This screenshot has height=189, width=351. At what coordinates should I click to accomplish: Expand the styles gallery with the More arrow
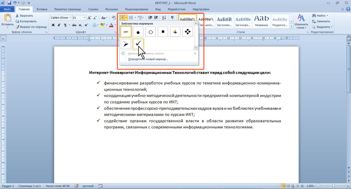coord(292,27)
